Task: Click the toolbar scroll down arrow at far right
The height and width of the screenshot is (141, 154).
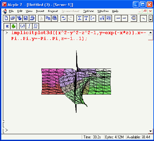Action: [150, 20]
